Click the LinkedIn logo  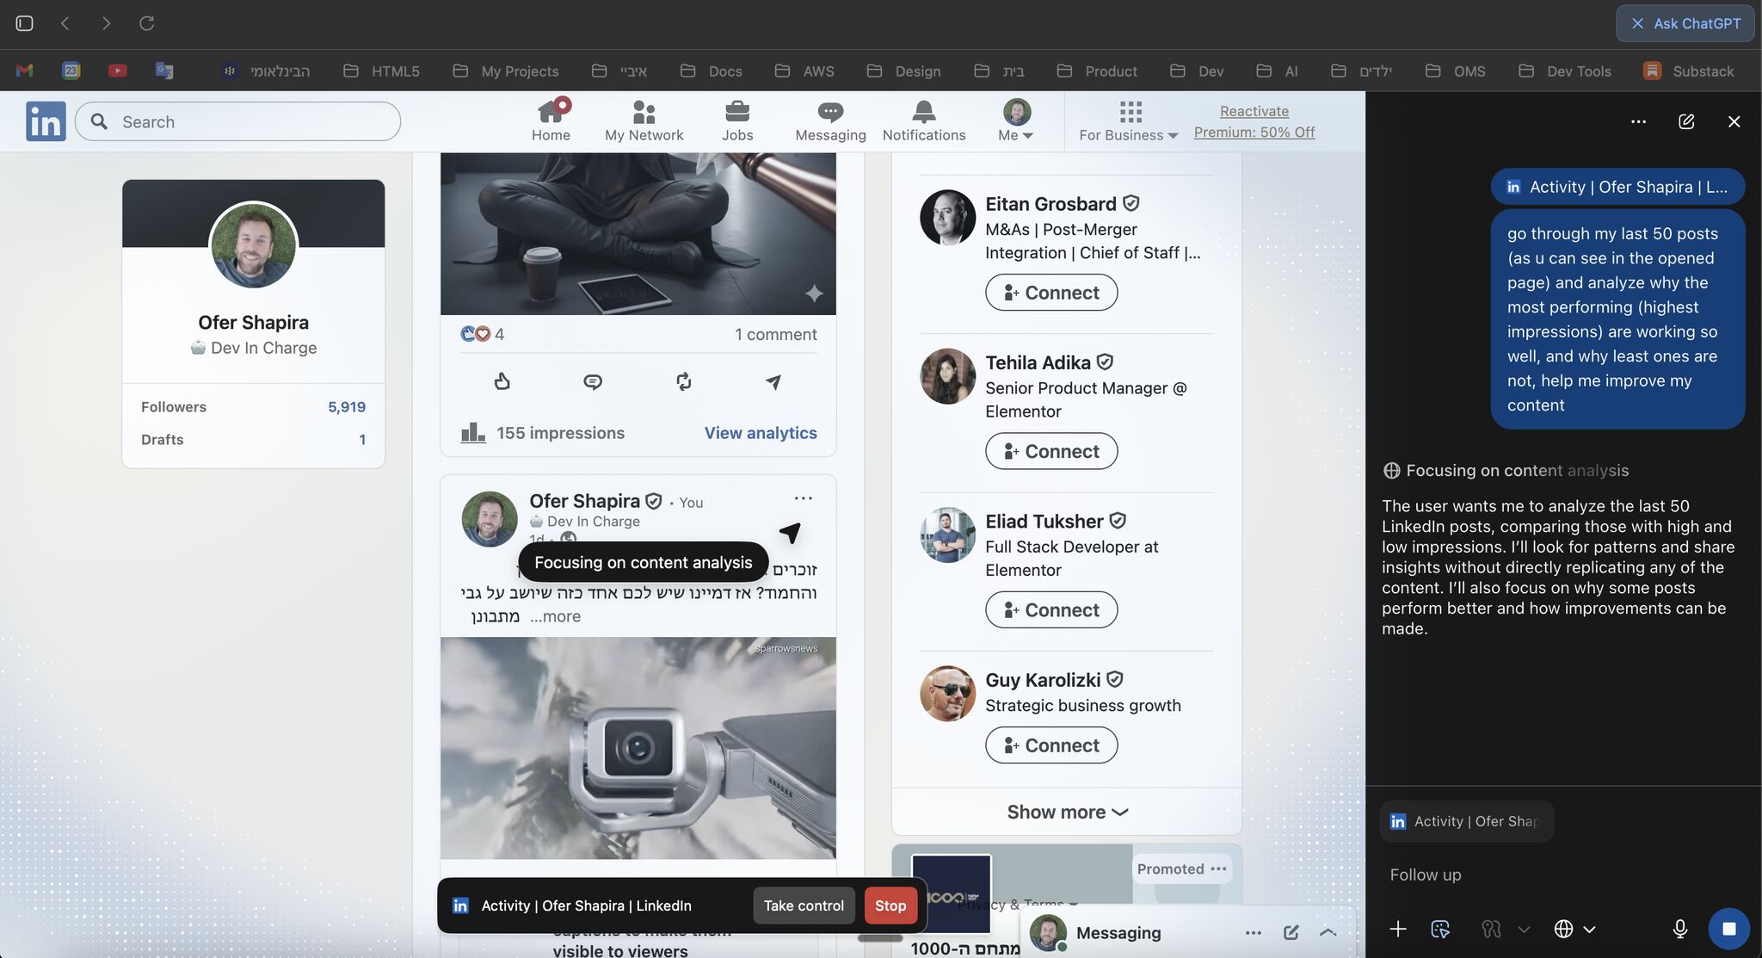tap(46, 121)
